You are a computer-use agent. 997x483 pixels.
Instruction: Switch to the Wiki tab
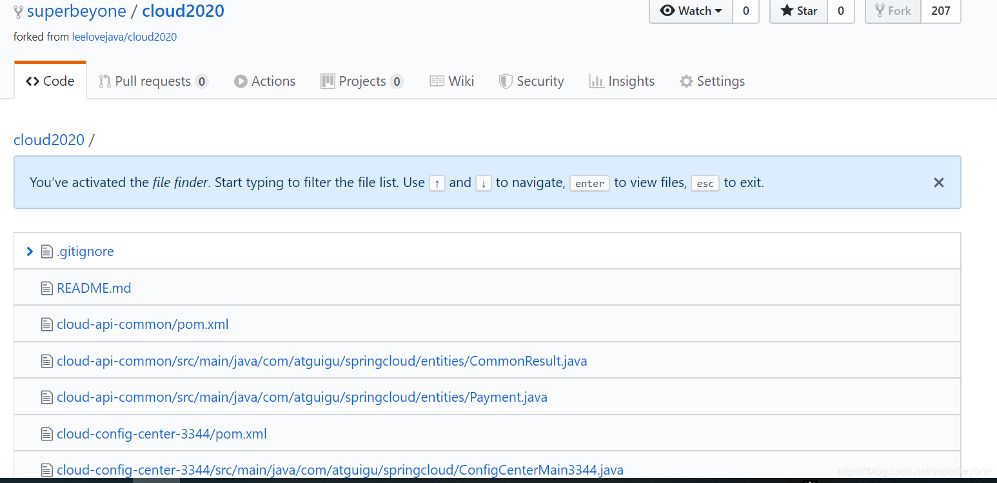[452, 81]
